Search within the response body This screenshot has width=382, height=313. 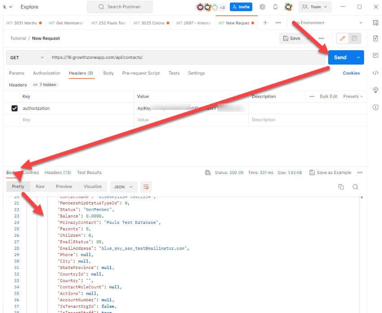pyautogui.click(x=356, y=187)
